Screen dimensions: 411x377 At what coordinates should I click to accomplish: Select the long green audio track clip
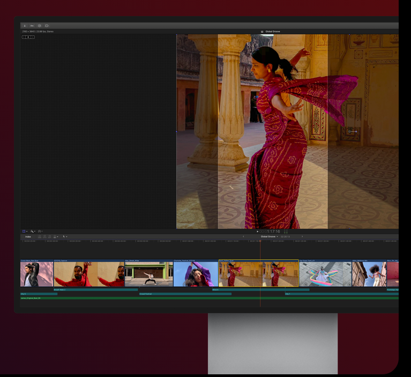[x=107, y=298]
